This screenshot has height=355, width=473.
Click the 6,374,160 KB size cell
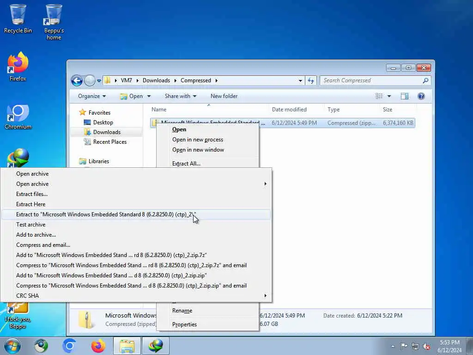[x=398, y=123]
